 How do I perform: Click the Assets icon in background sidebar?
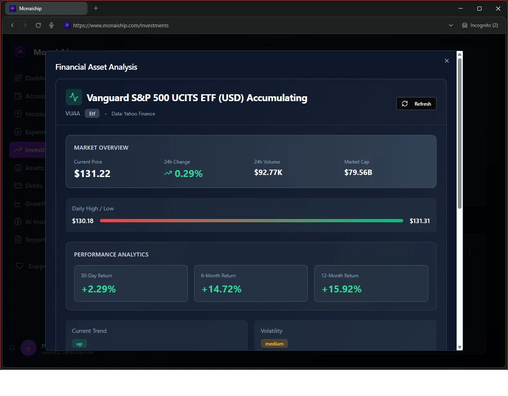tap(18, 168)
